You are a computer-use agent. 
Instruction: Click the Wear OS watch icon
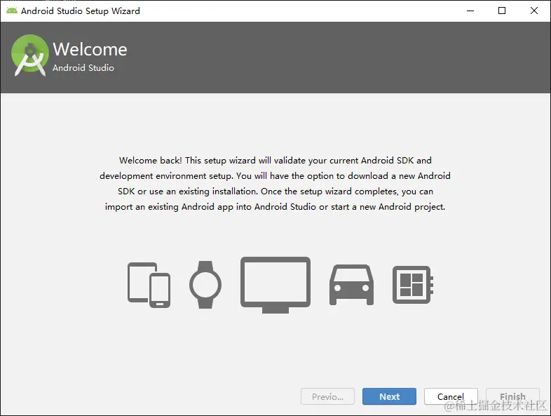[x=205, y=285]
